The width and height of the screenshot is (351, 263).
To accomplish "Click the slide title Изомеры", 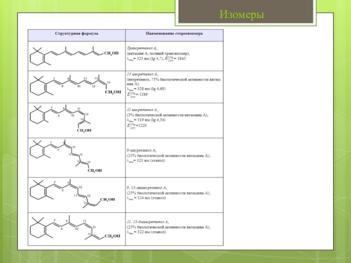I will [x=242, y=14].
